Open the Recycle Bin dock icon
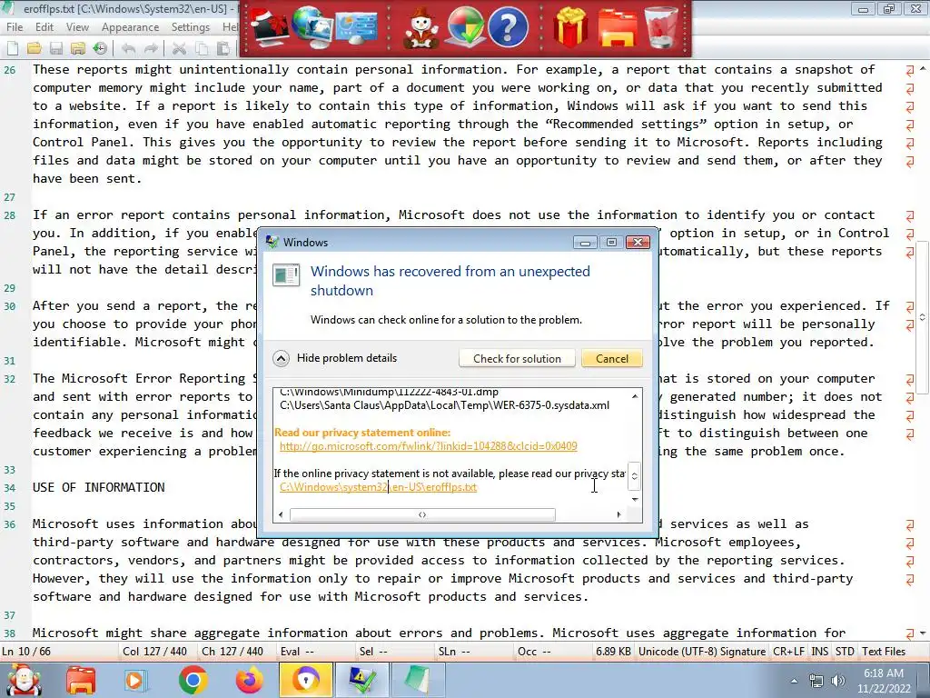This screenshot has height=698, width=930. [661, 26]
